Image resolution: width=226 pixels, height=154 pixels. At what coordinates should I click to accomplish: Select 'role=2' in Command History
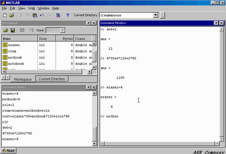(x=8, y=105)
